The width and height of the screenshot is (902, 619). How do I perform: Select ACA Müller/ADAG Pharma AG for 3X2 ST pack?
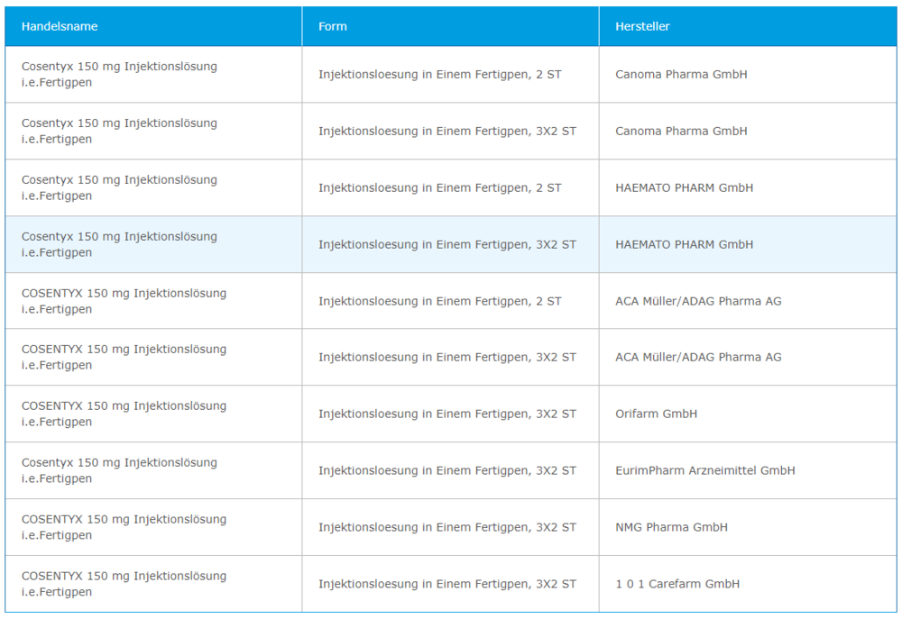click(x=698, y=358)
